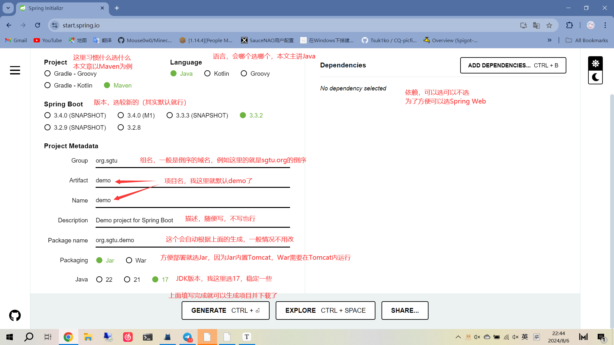
Task: Bookmark this page with the star icon
Action: click(x=549, y=25)
